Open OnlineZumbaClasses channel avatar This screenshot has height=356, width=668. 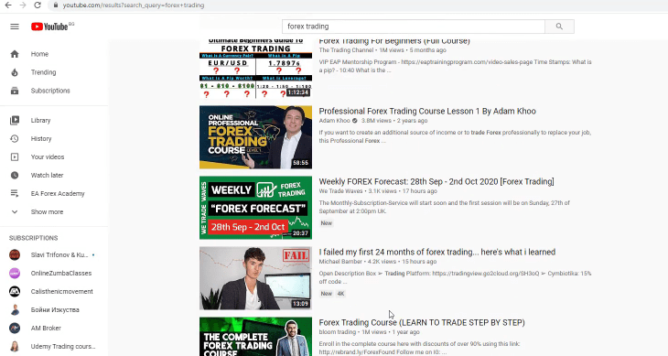point(15,274)
